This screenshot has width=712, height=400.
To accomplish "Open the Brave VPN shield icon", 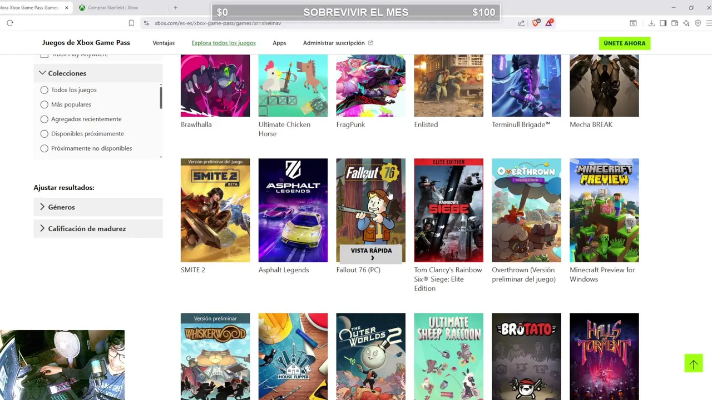I will pos(698,23).
